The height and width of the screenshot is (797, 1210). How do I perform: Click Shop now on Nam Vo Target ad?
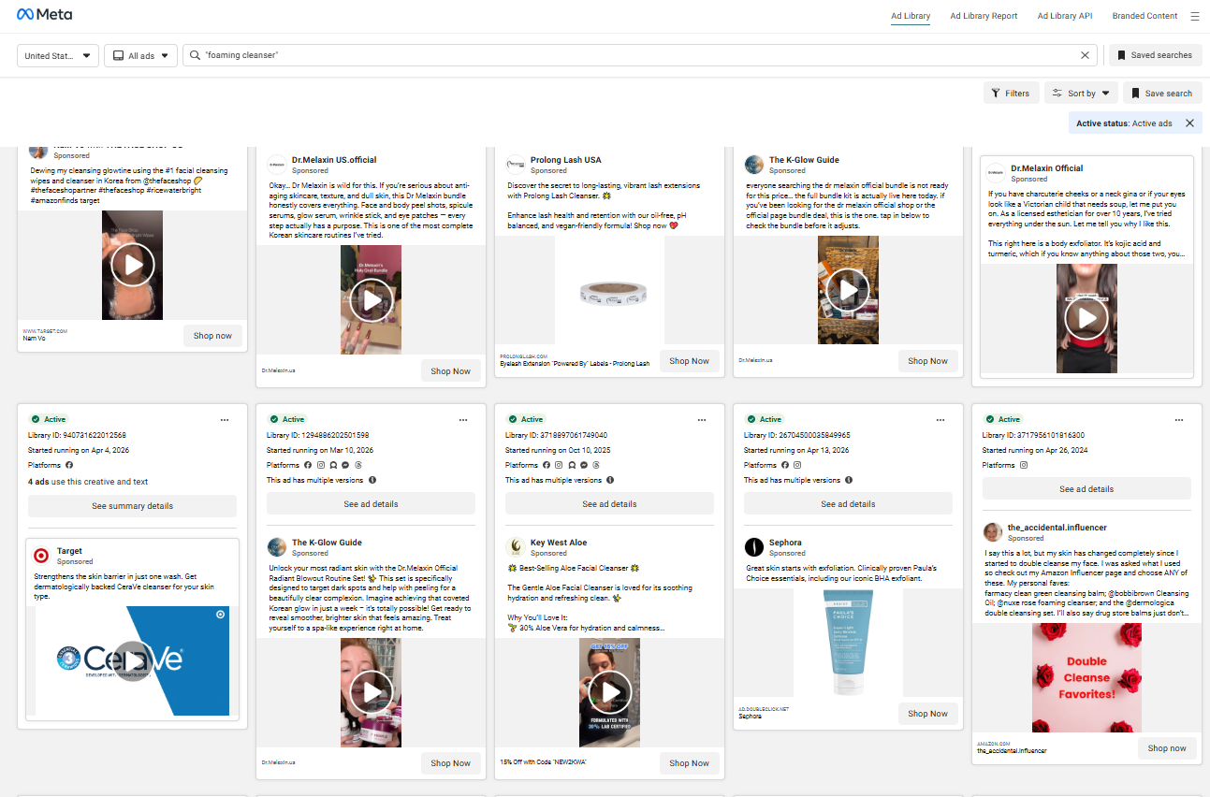212,336
